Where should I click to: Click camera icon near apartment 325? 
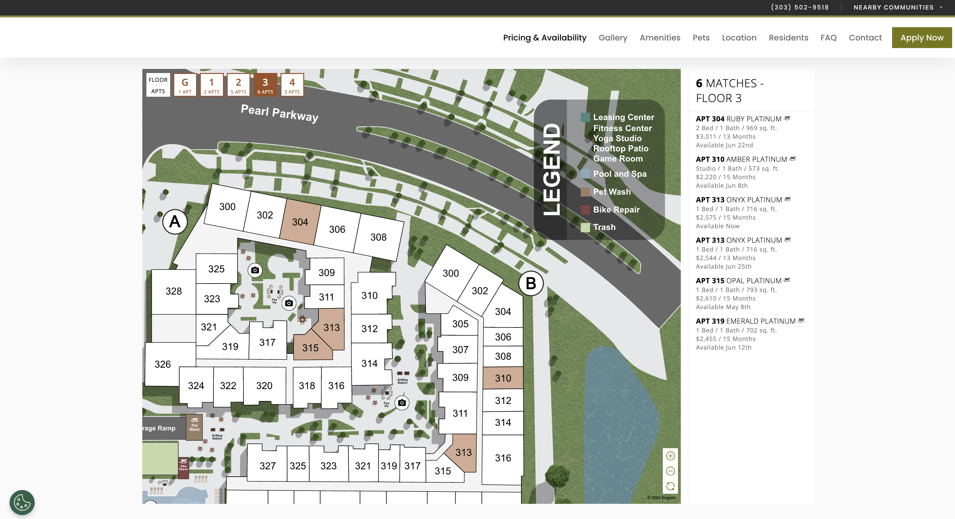[255, 270]
